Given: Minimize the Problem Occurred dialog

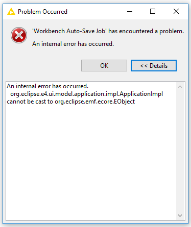Looking at the screenshot, I should tap(130, 12).
